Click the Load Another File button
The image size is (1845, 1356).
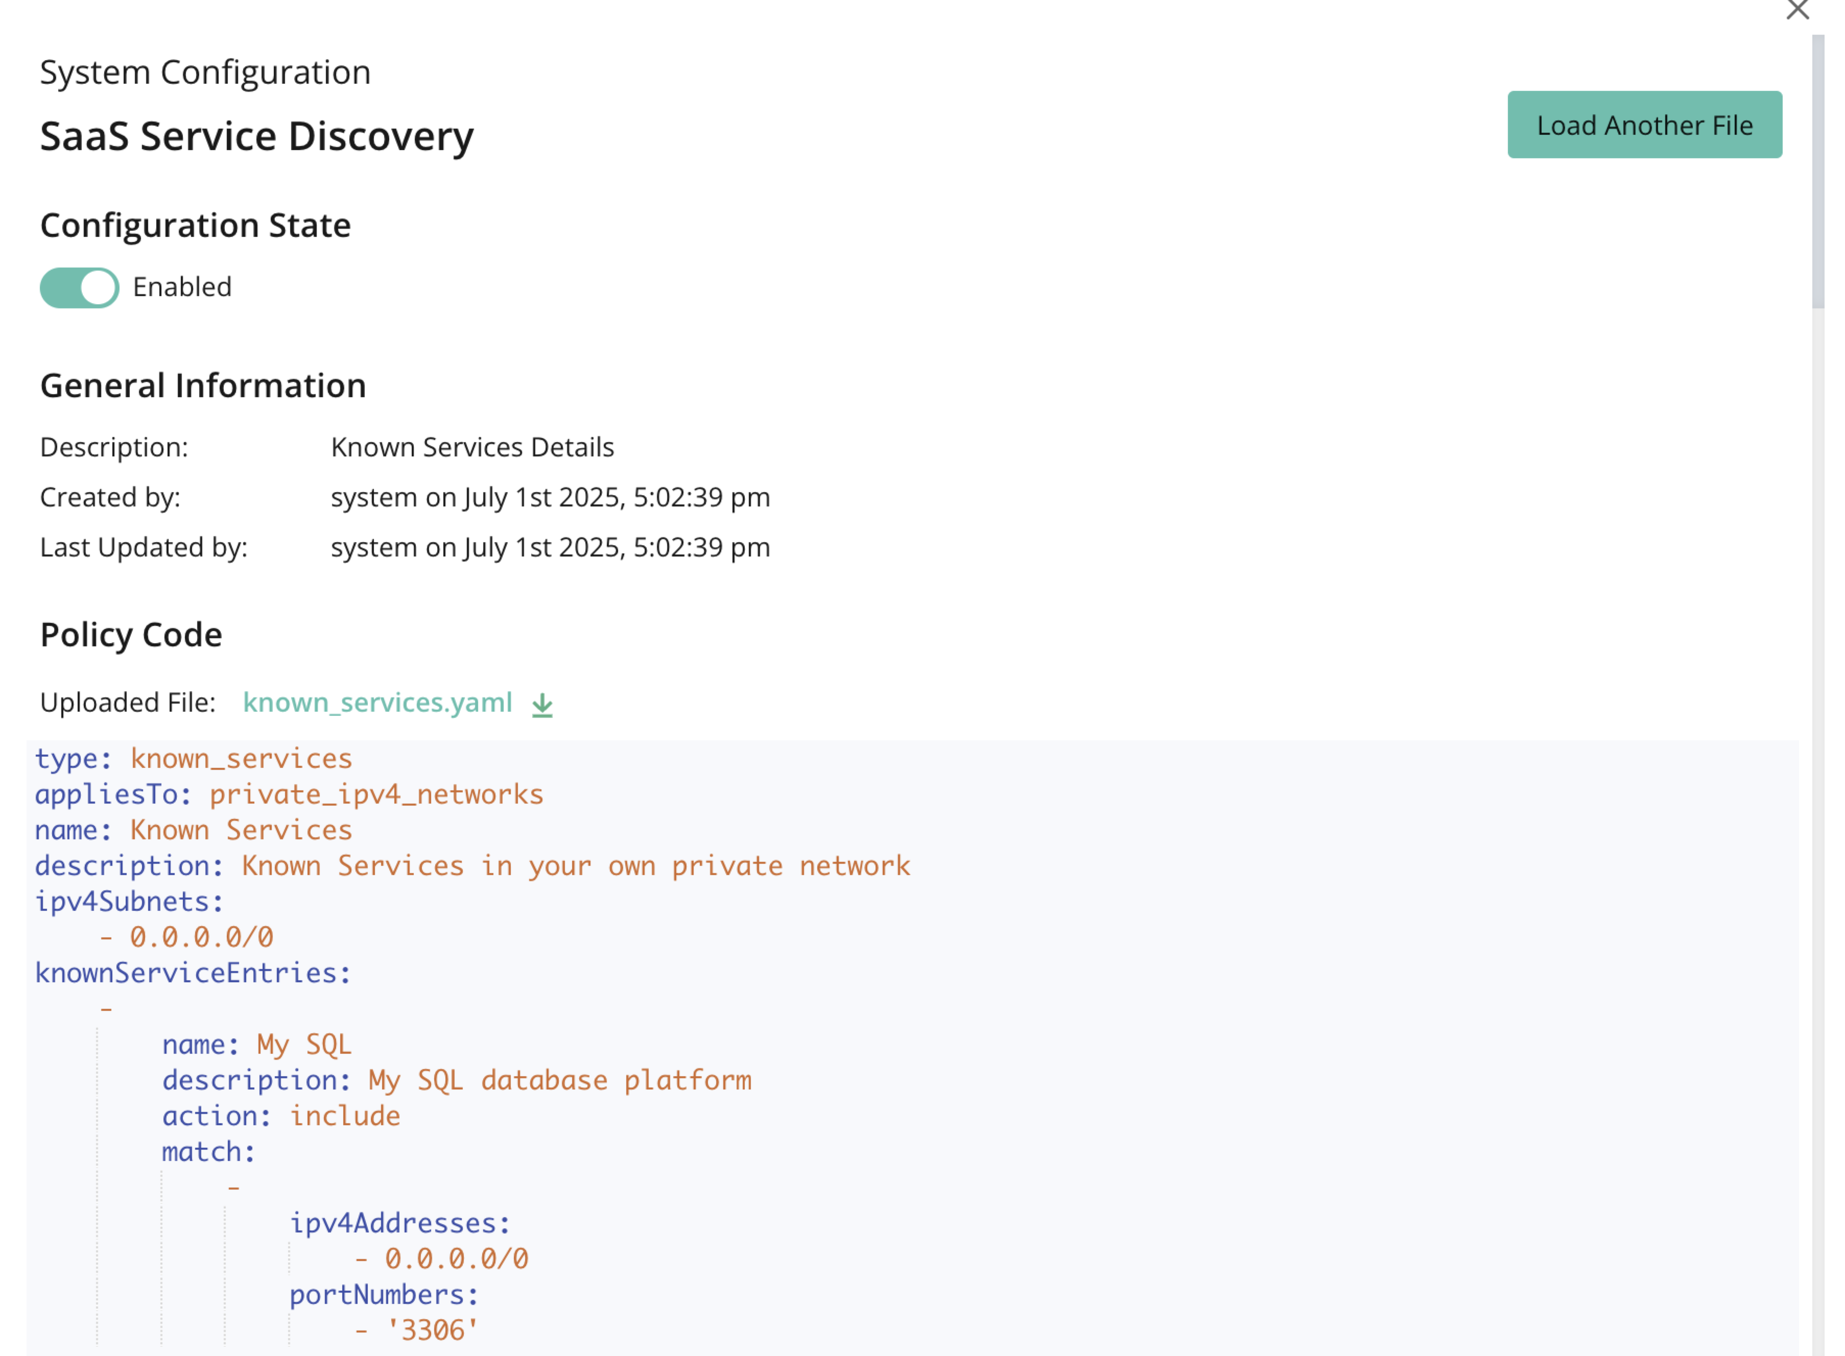[1644, 125]
